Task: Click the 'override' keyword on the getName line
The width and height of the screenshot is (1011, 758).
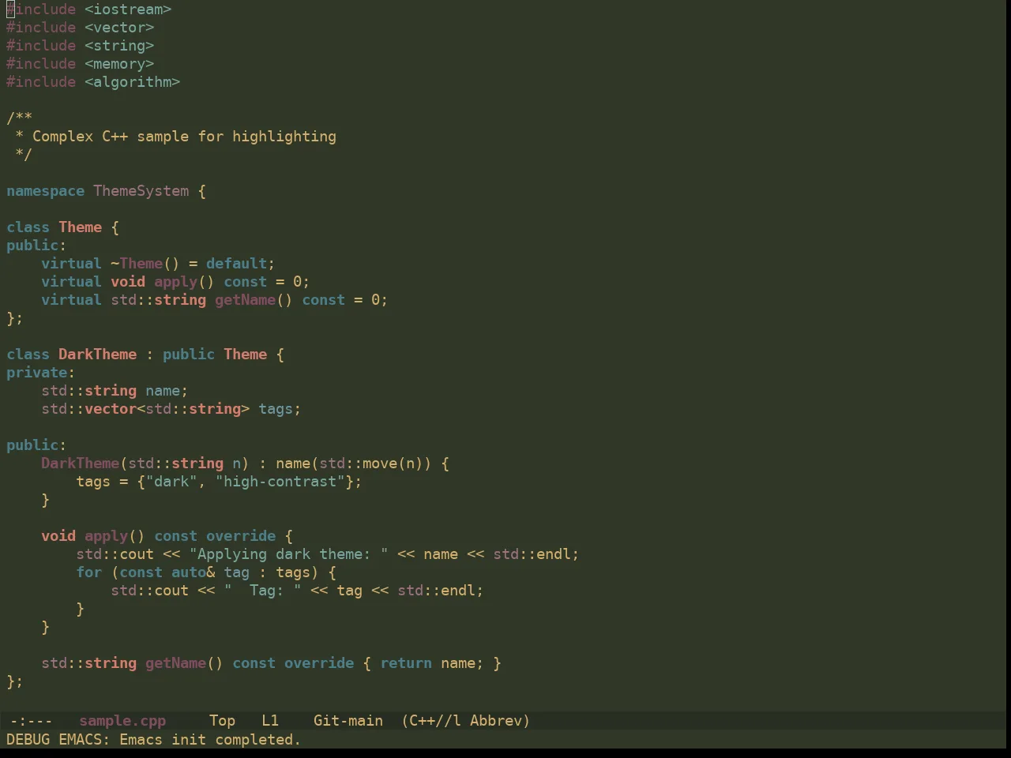Action: (319, 663)
